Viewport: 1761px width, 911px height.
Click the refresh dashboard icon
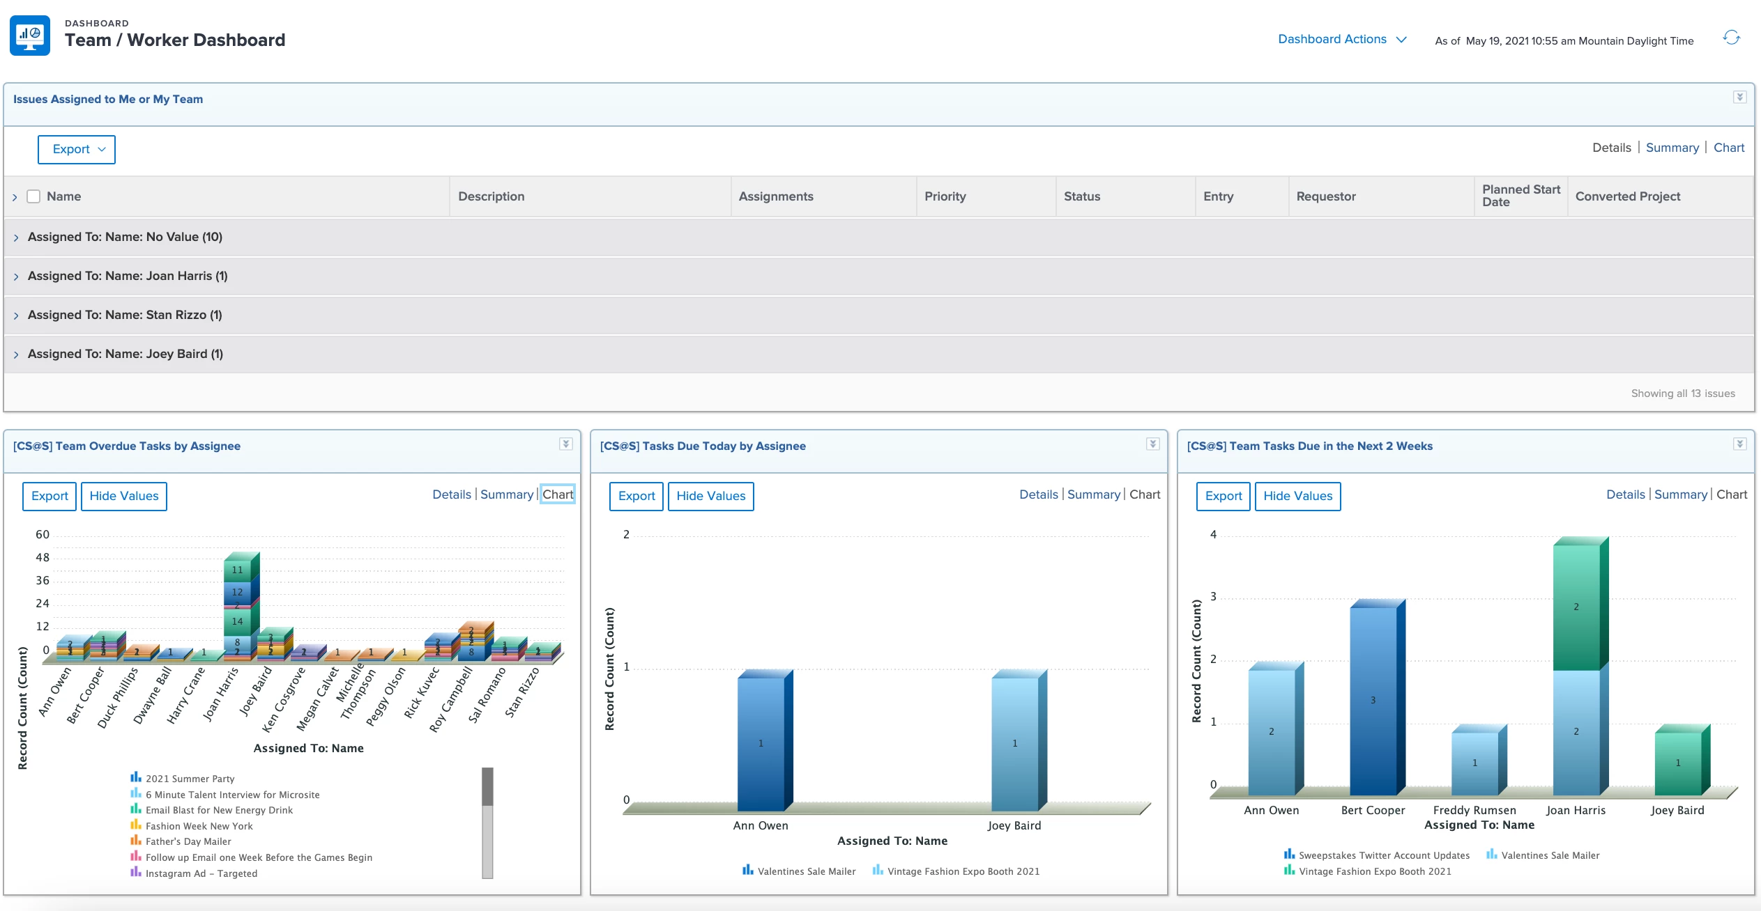[x=1732, y=38]
